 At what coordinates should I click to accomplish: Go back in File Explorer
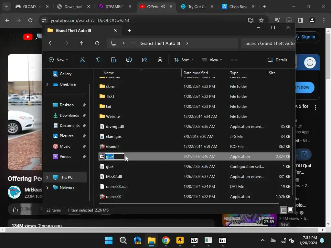coord(51,43)
